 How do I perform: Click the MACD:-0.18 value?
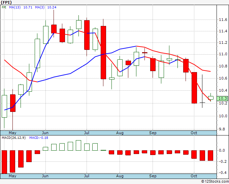(39, 138)
